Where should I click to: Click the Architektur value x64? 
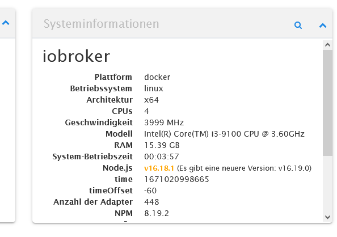pyautogui.click(x=151, y=100)
